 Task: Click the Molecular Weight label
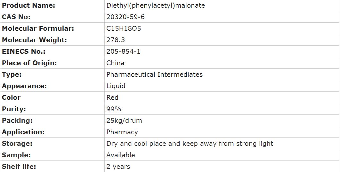click(x=35, y=40)
